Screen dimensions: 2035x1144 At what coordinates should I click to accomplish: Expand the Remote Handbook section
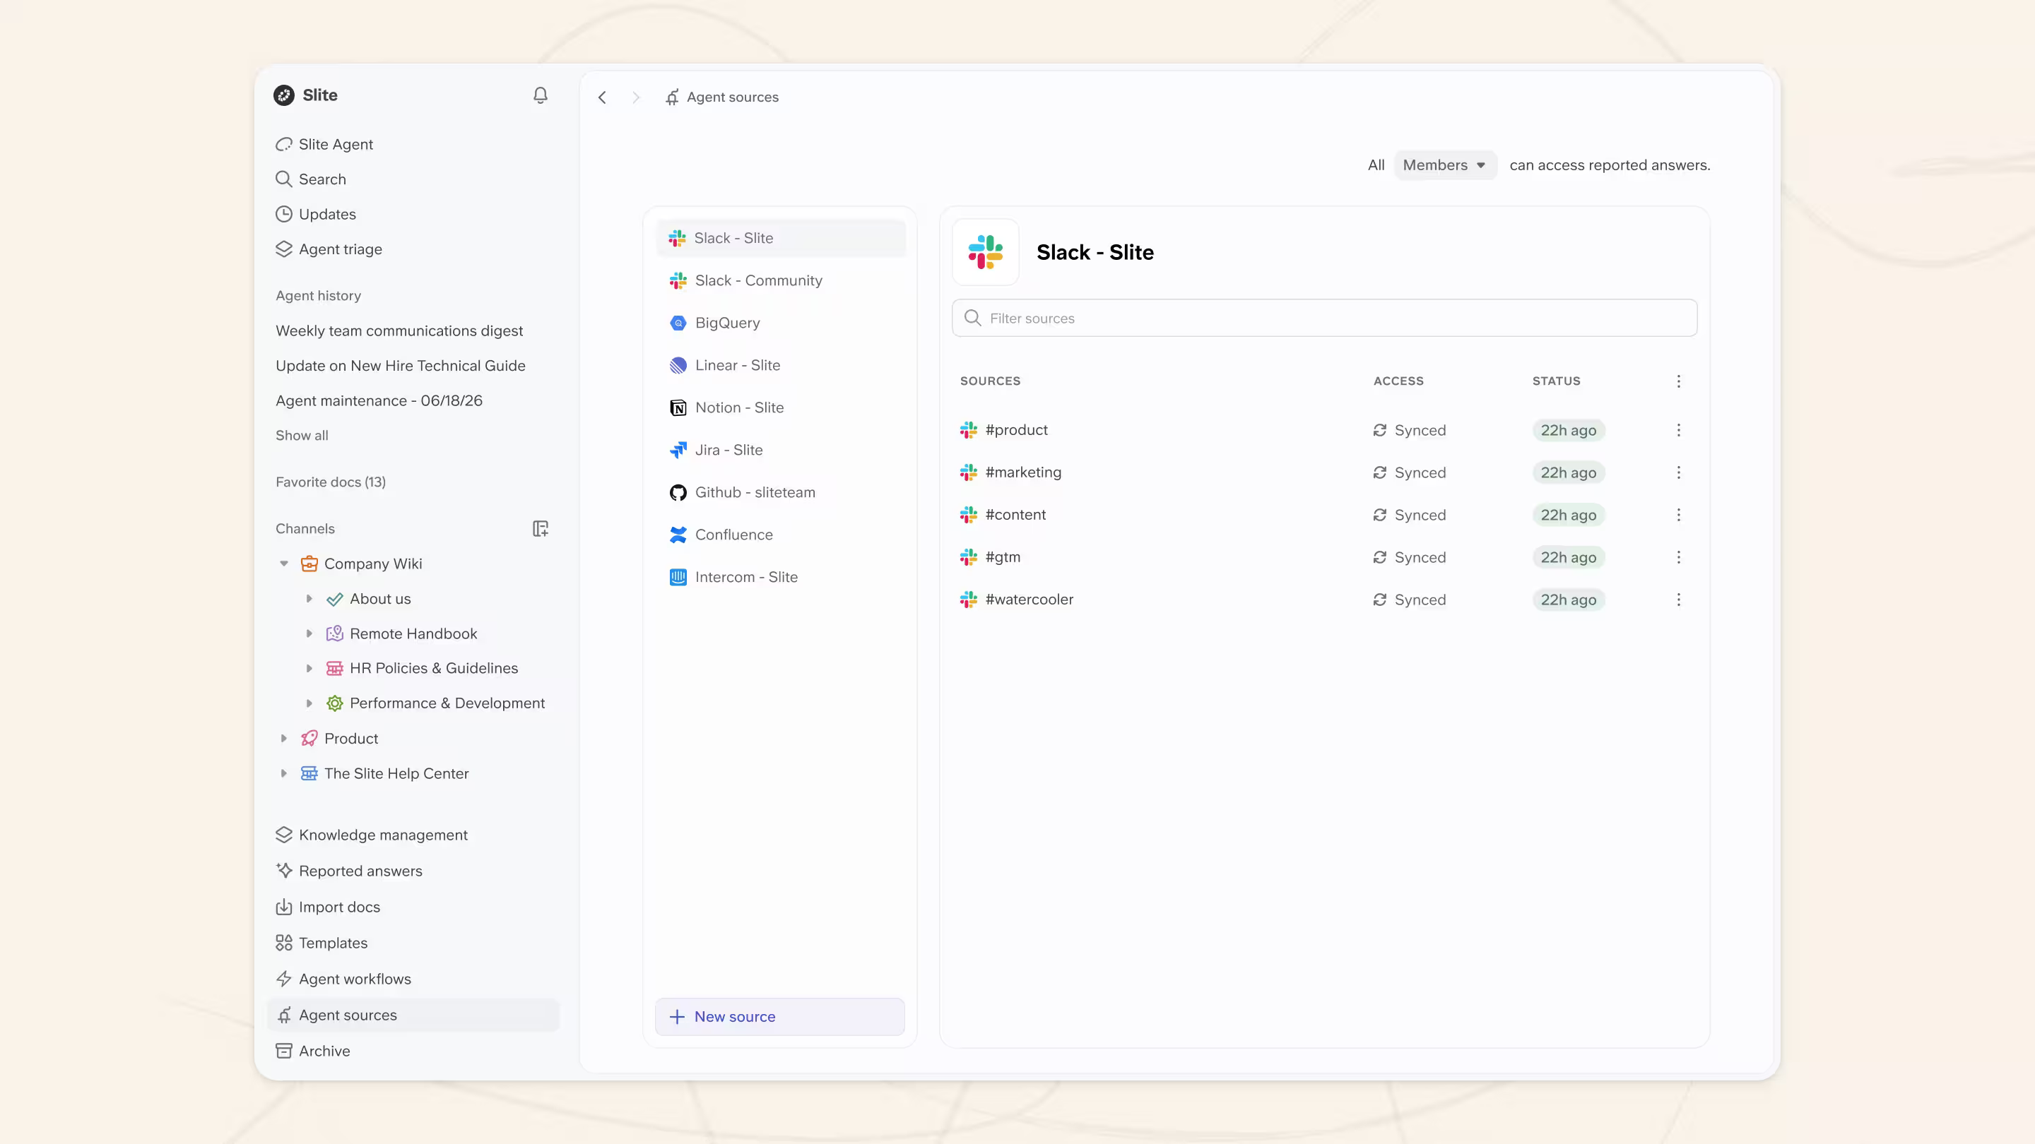point(309,634)
